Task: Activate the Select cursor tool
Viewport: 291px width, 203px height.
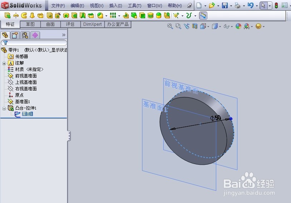Action: [x=263, y=5]
